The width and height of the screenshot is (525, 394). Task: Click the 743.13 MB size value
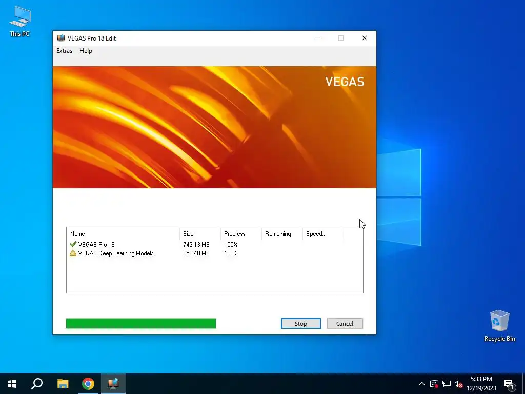click(196, 245)
